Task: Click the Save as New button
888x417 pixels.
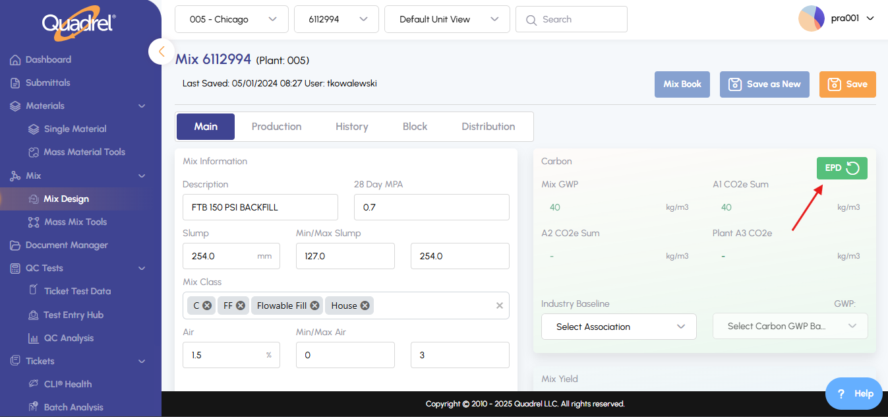Action: click(x=764, y=84)
